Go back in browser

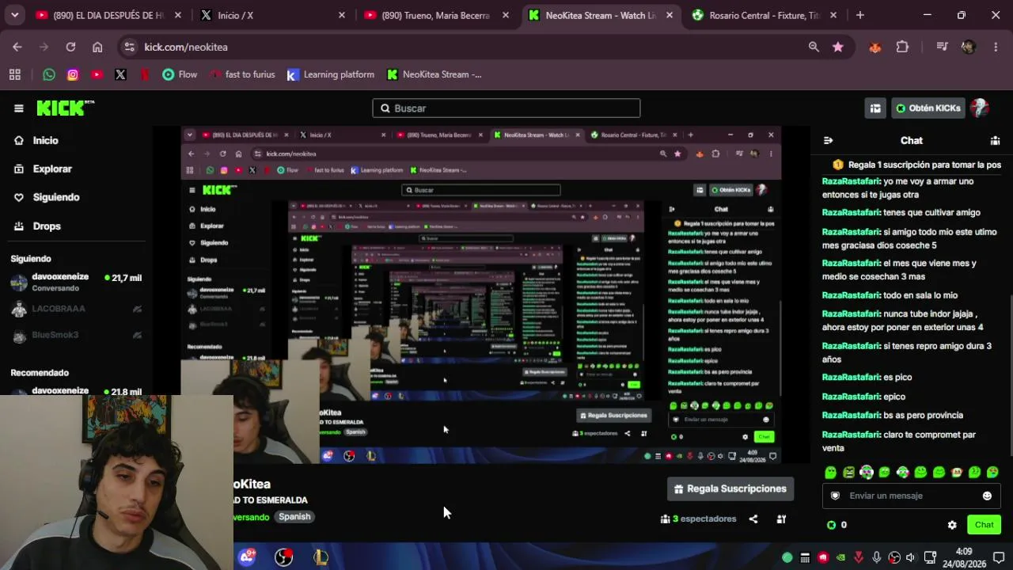pos(17,47)
